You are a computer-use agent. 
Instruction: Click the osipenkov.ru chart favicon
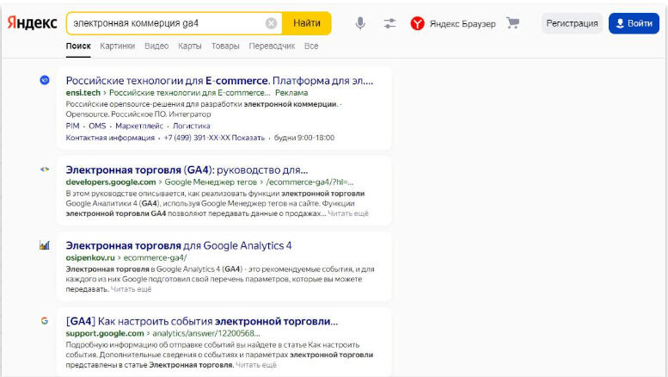click(x=45, y=244)
